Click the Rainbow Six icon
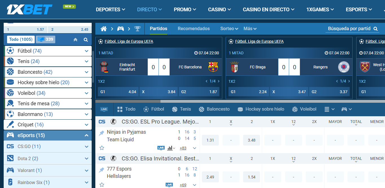This screenshot has width=385, height=188. [x=10, y=182]
